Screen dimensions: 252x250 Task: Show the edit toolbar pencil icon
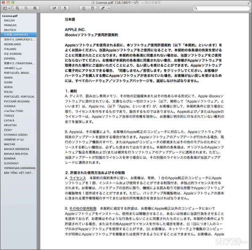[54, 8]
